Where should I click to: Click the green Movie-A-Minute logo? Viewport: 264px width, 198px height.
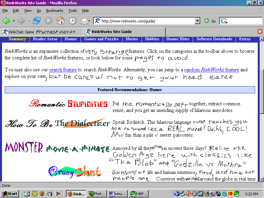78,149
